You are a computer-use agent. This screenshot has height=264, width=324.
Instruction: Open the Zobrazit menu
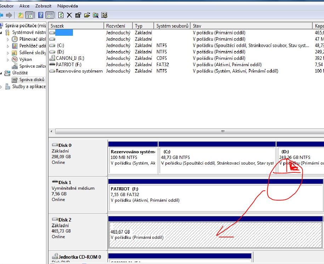tap(43, 6)
